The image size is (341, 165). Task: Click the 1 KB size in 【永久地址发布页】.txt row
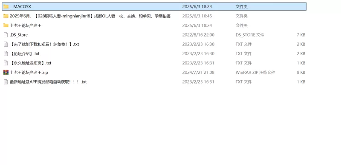point(301,63)
